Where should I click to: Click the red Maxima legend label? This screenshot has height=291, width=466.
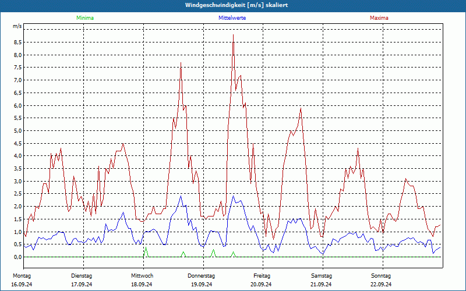click(379, 18)
